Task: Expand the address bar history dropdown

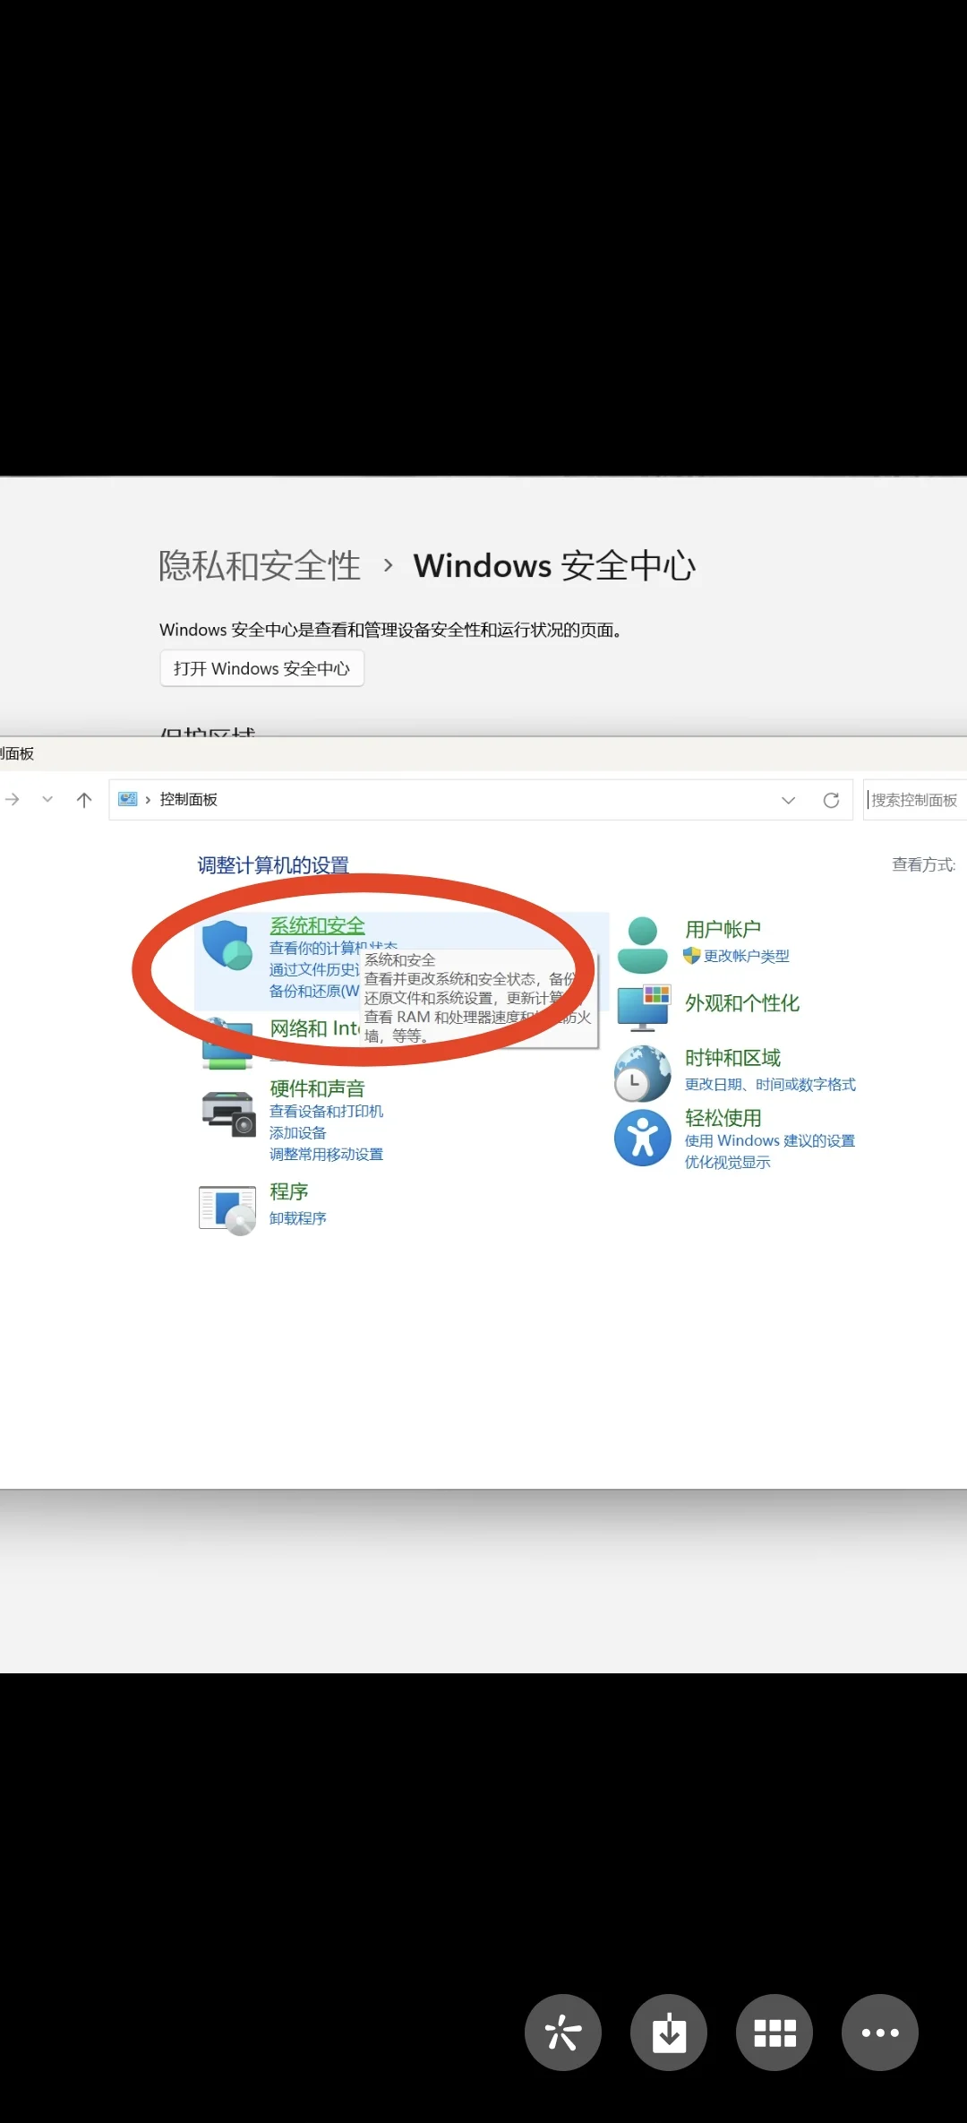Action: pos(788,800)
